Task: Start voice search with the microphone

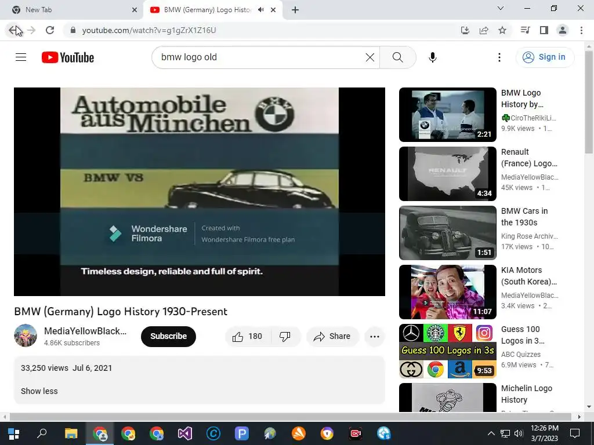Action: click(432, 57)
